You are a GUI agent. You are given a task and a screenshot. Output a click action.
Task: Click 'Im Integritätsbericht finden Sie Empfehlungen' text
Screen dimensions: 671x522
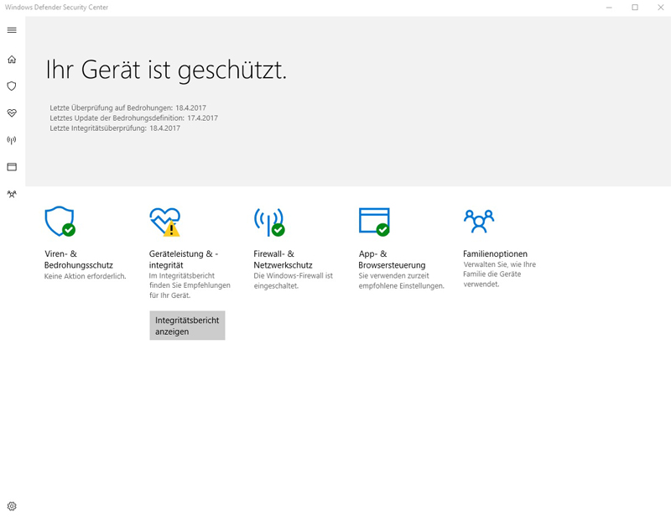click(x=190, y=285)
